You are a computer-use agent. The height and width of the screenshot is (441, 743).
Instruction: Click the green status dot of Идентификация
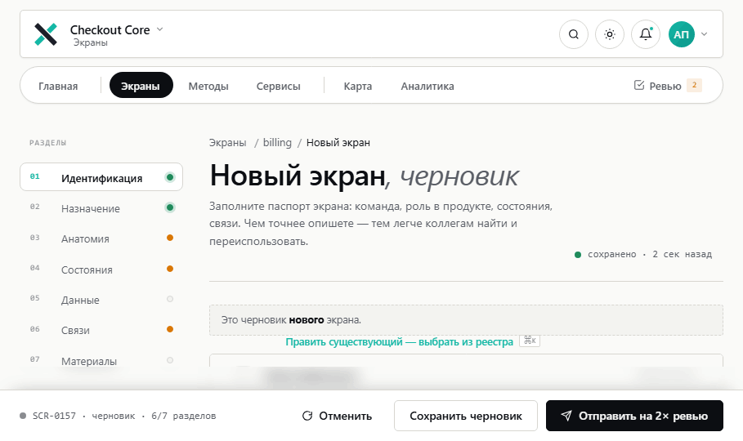170,177
